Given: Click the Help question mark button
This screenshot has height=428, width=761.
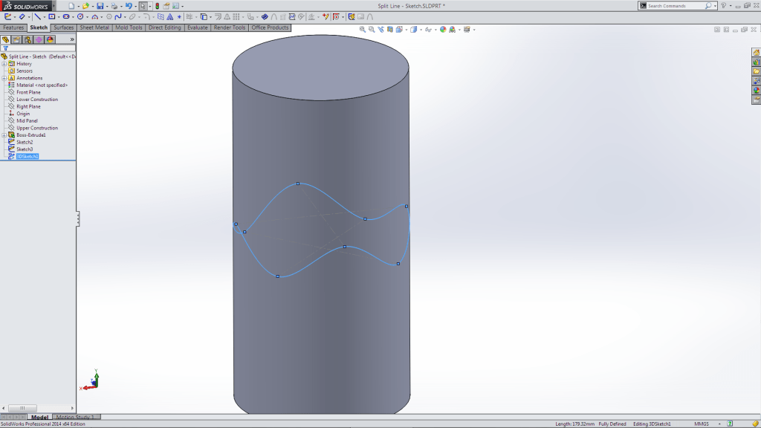Looking at the screenshot, I should (x=723, y=7).
